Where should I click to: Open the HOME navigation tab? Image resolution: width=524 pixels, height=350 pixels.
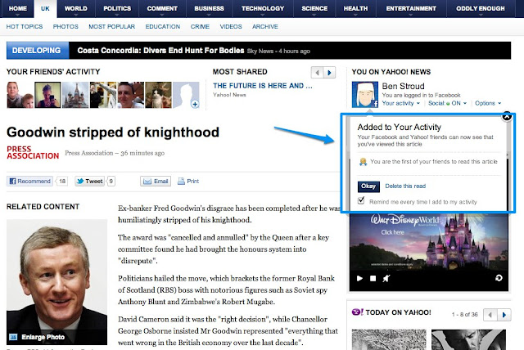coord(17,9)
